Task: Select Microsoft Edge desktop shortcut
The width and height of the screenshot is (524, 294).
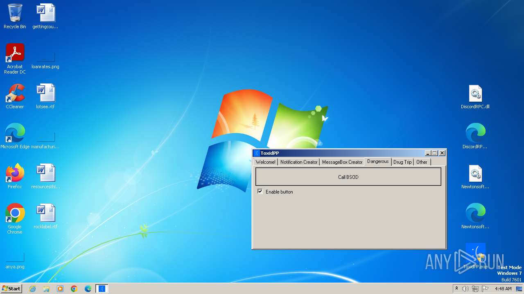Action: [15, 136]
